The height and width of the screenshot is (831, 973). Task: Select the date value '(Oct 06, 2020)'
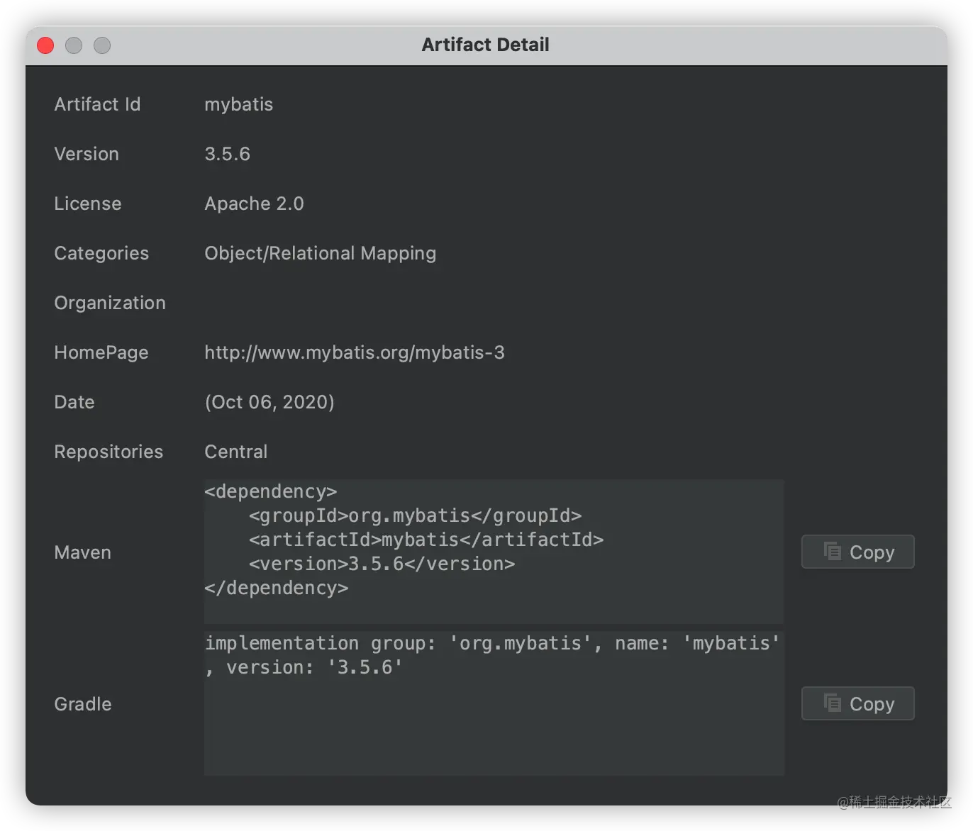pyautogui.click(x=269, y=402)
